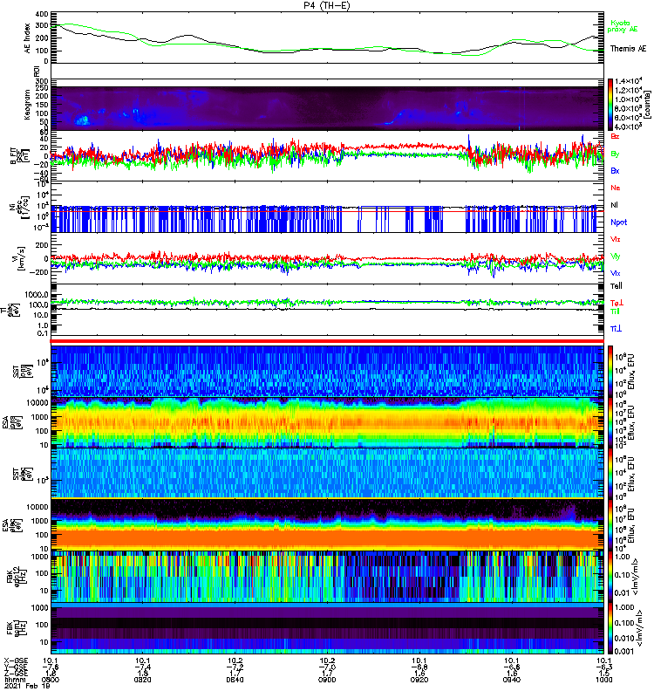This screenshot has width=654, height=698.
Task: Select the green Ti parallel legend label
Action: click(615, 311)
